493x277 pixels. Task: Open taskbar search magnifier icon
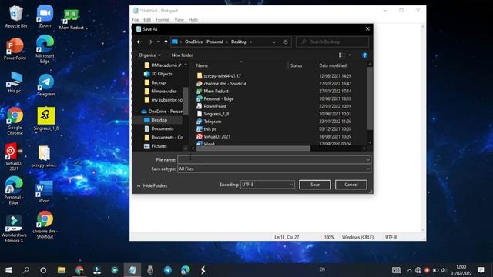26,270
